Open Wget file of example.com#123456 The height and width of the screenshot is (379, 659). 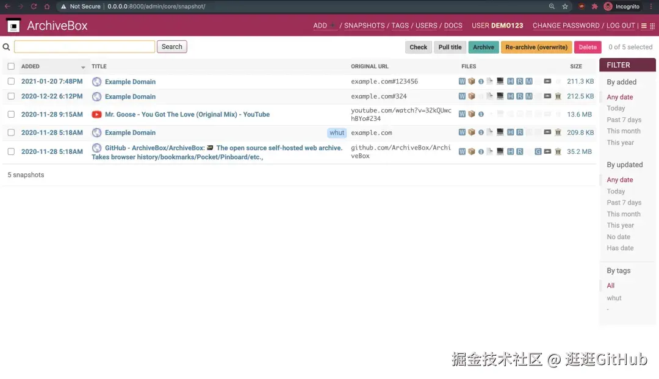(462, 82)
